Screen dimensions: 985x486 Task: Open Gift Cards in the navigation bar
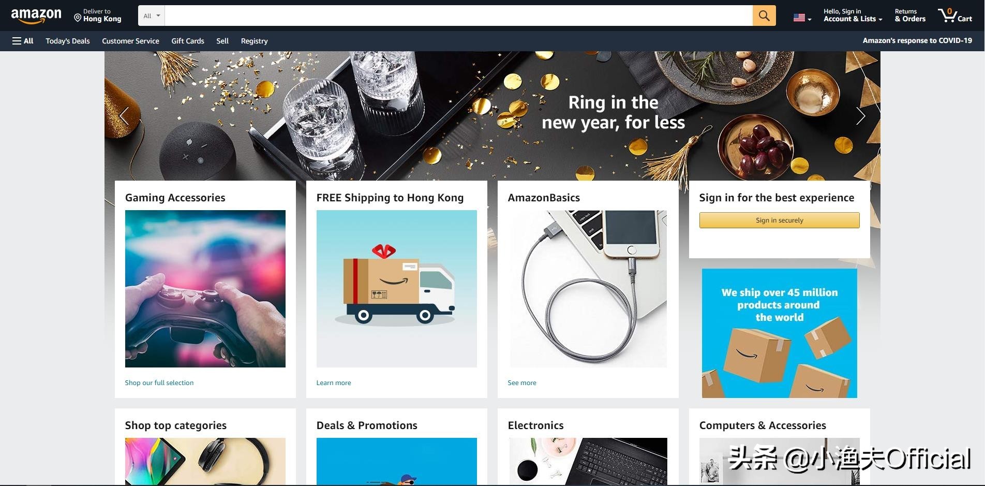pyautogui.click(x=188, y=41)
